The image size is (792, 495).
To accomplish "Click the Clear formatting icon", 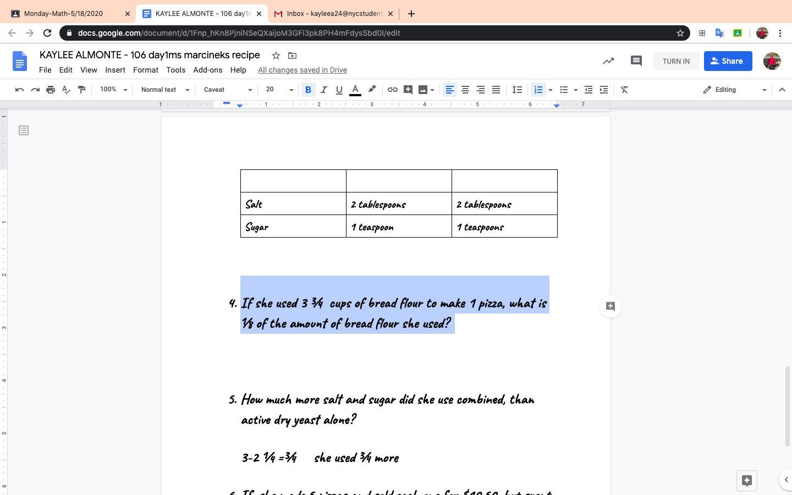I will 624,90.
